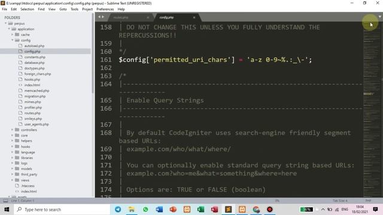
Task: Close the config.php tab
Action: [x=194, y=17]
